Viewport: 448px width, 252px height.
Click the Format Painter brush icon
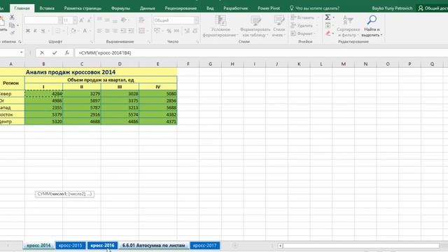(12, 33)
